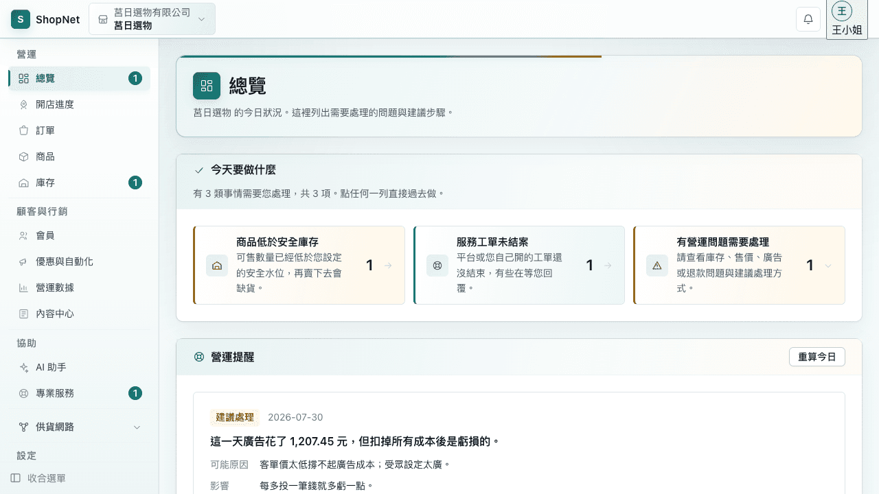
Task: Open 會員 in the sidebar
Action: coord(79,235)
